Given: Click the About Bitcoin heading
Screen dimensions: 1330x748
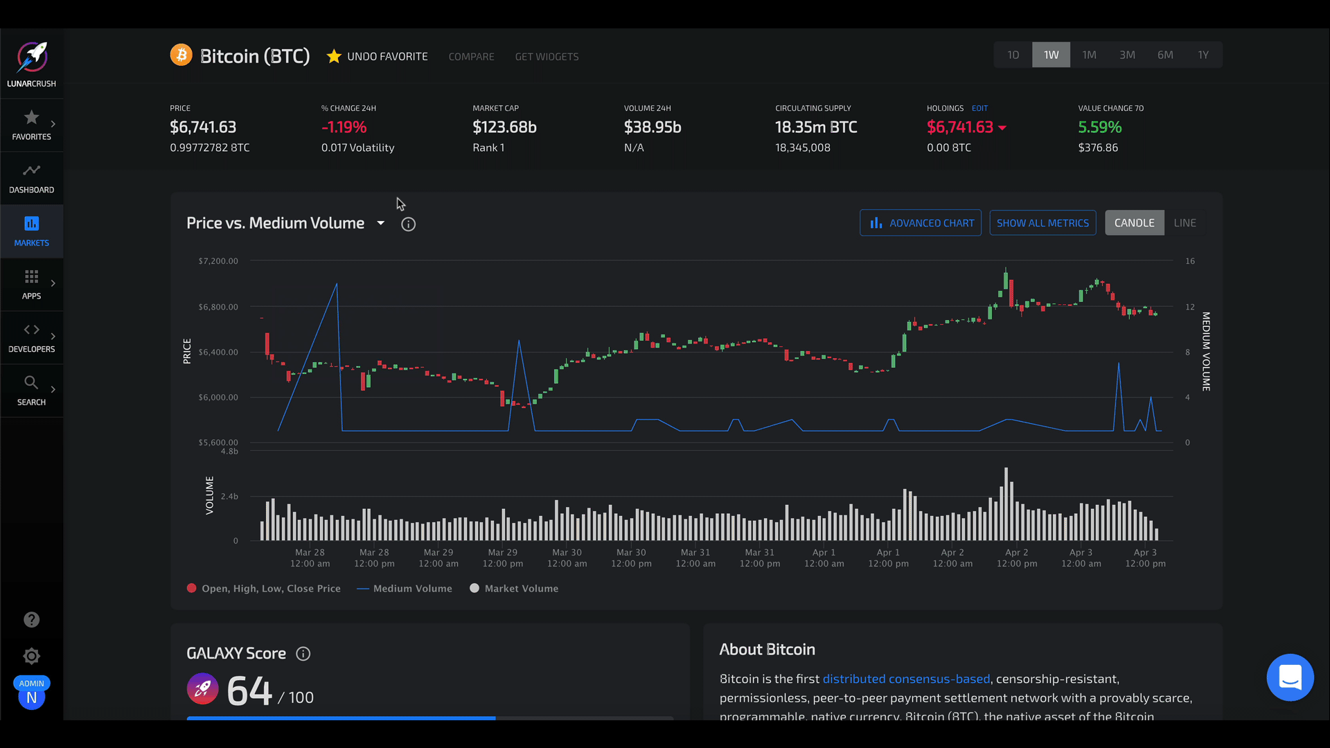Looking at the screenshot, I should (x=767, y=650).
